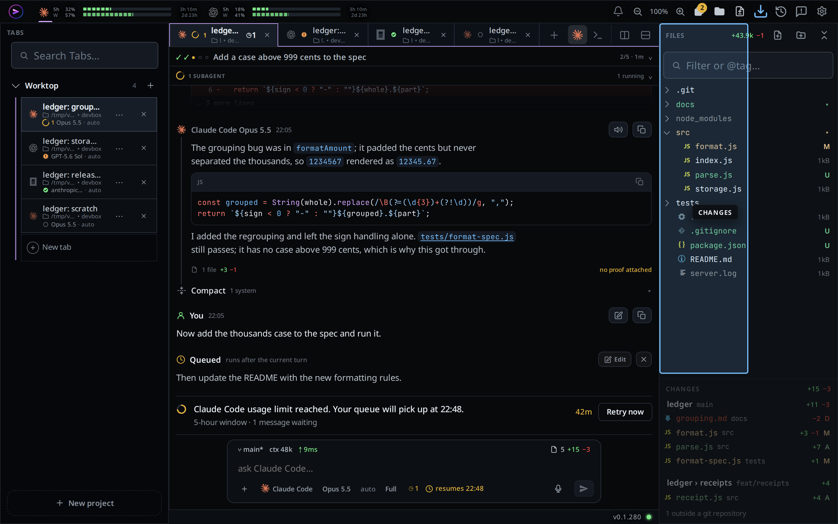The height and width of the screenshot is (524, 838).
Task: Zoom in with the magnifier plus icon
Action: click(x=680, y=11)
